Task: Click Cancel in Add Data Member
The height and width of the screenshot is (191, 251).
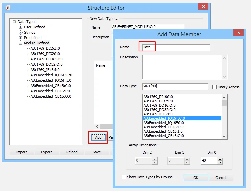Action: coord(221,178)
